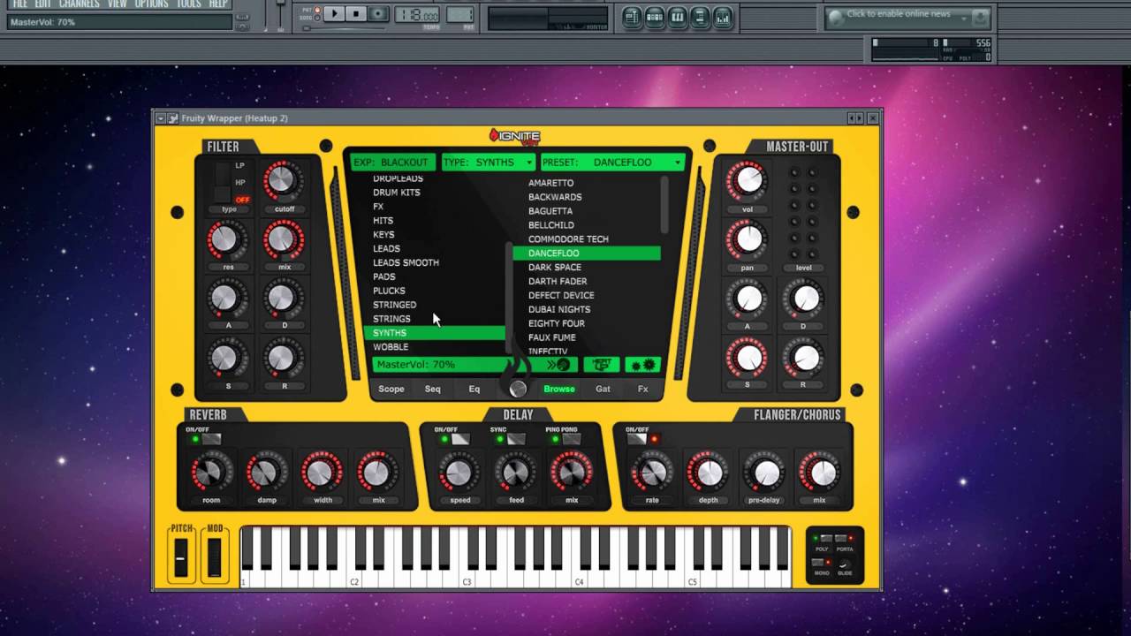Viewport: 1131px width, 636px height.
Task: Click the center knob below the flame
Action: point(518,389)
